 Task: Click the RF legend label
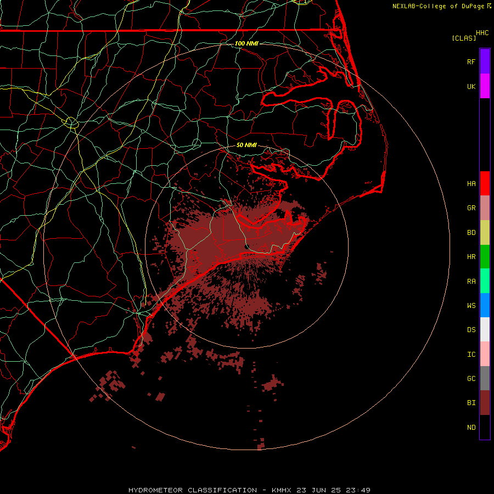point(471,61)
